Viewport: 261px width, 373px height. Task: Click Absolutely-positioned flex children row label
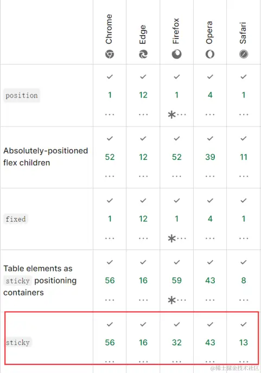click(x=46, y=157)
